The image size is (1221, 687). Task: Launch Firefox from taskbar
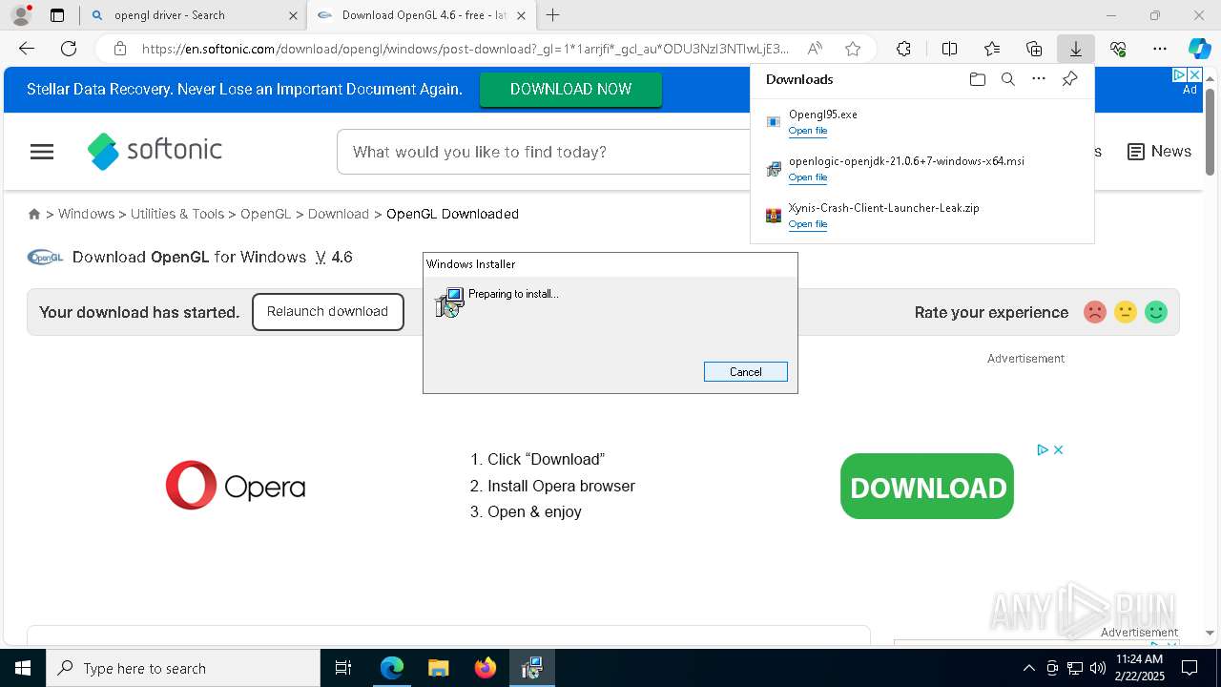click(485, 668)
